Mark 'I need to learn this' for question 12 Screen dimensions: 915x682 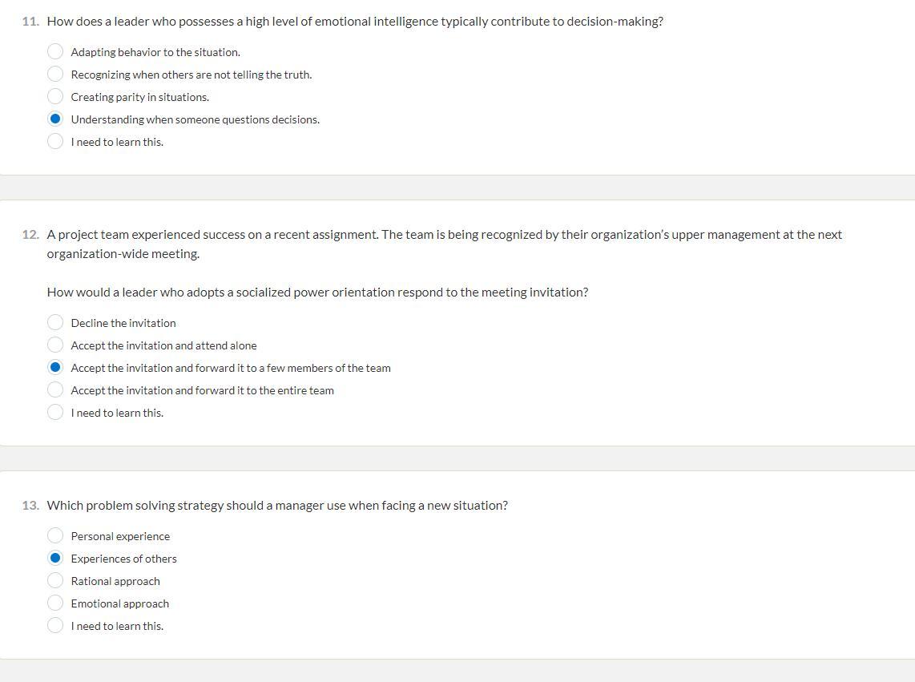54,412
